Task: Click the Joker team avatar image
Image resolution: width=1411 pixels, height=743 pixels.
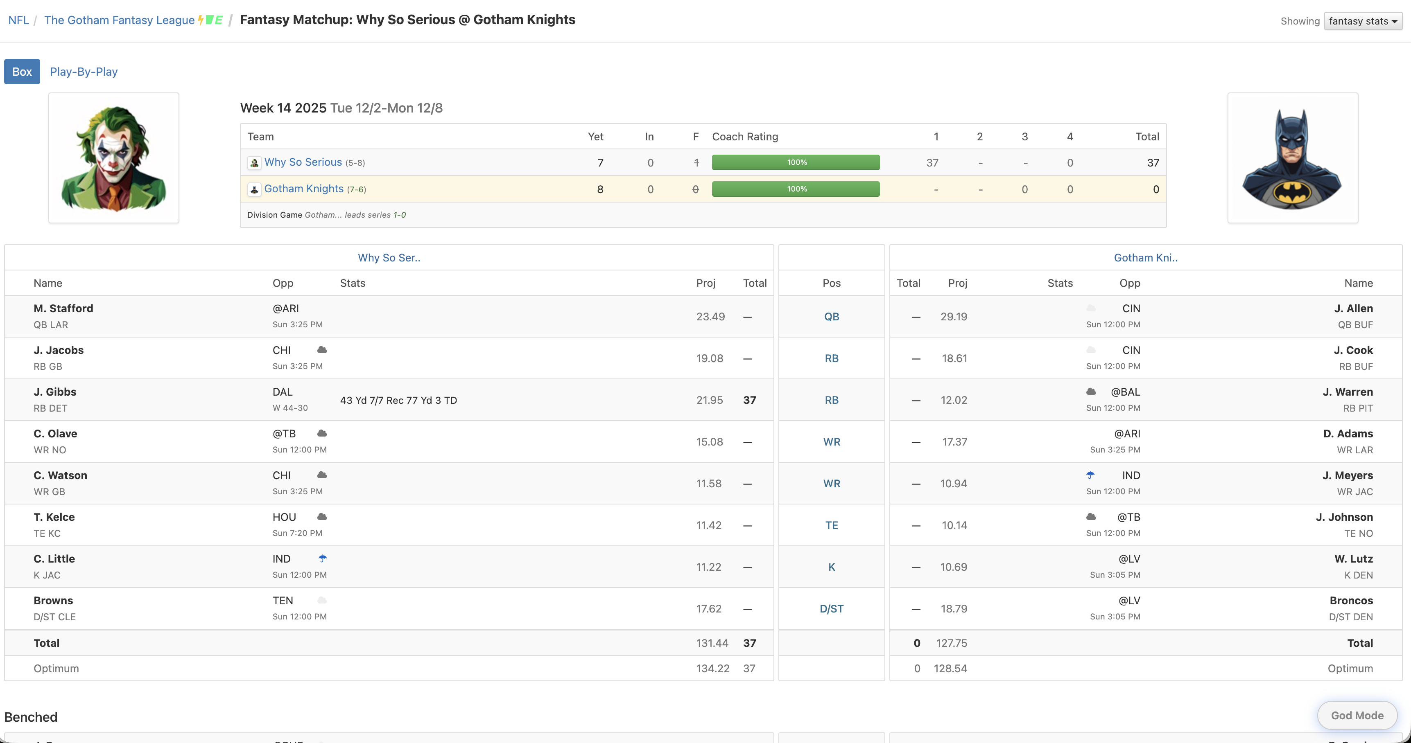Action: [114, 158]
